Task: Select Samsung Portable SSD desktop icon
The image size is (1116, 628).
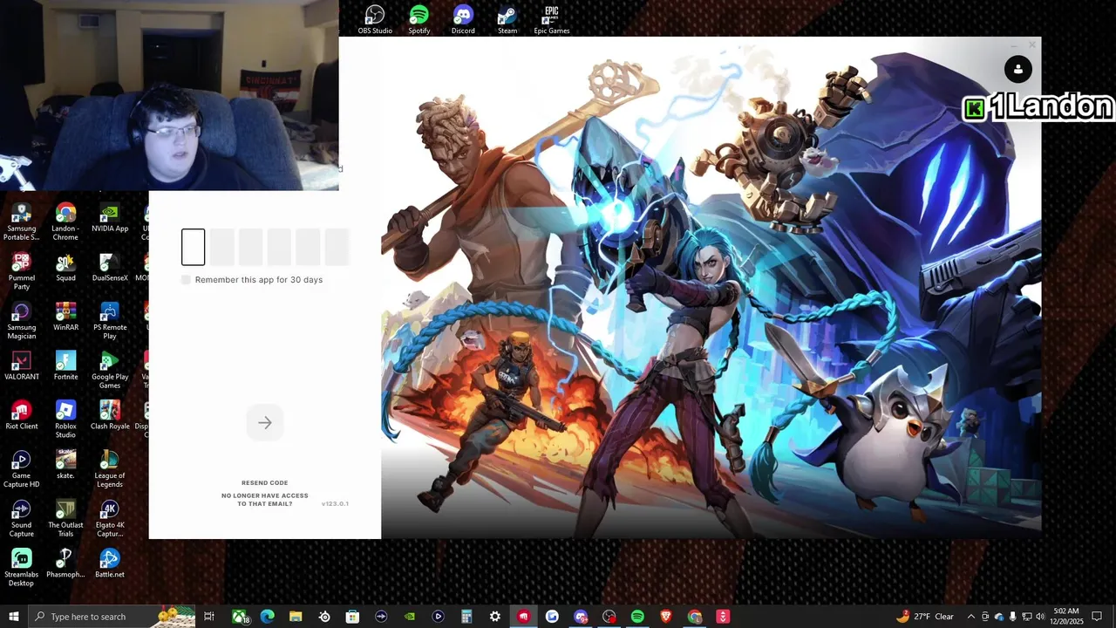Action: pos(22,222)
